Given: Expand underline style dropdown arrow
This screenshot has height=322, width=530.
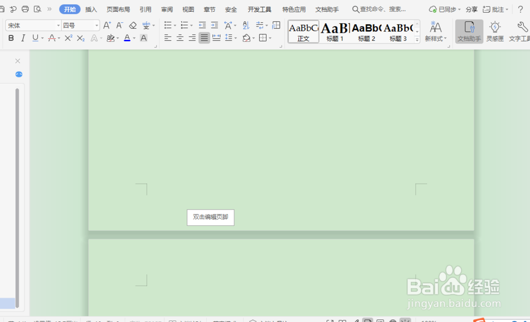Looking at the screenshot, I should [42, 38].
